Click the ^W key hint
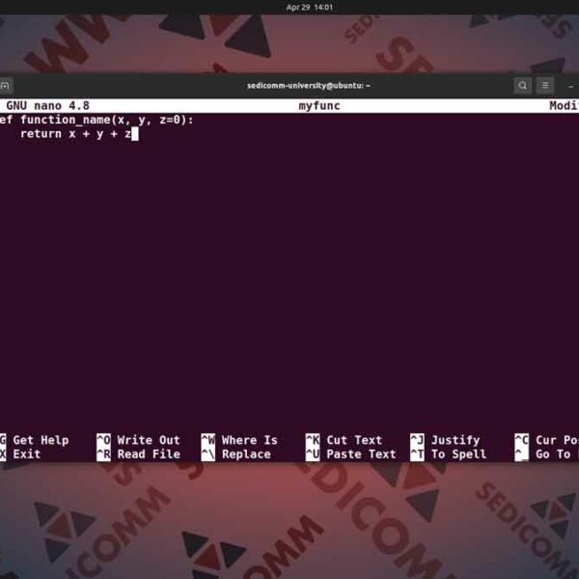The width and height of the screenshot is (579, 579). (208, 440)
